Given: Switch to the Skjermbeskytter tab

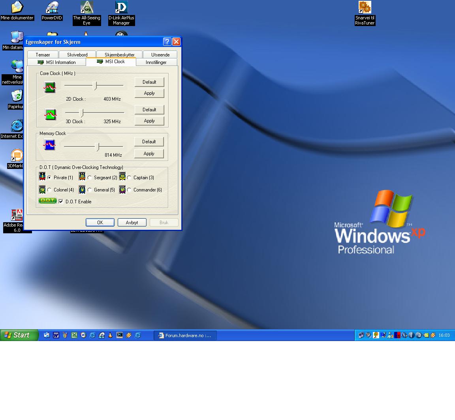Looking at the screenshot, I should [x=119, y=54].
